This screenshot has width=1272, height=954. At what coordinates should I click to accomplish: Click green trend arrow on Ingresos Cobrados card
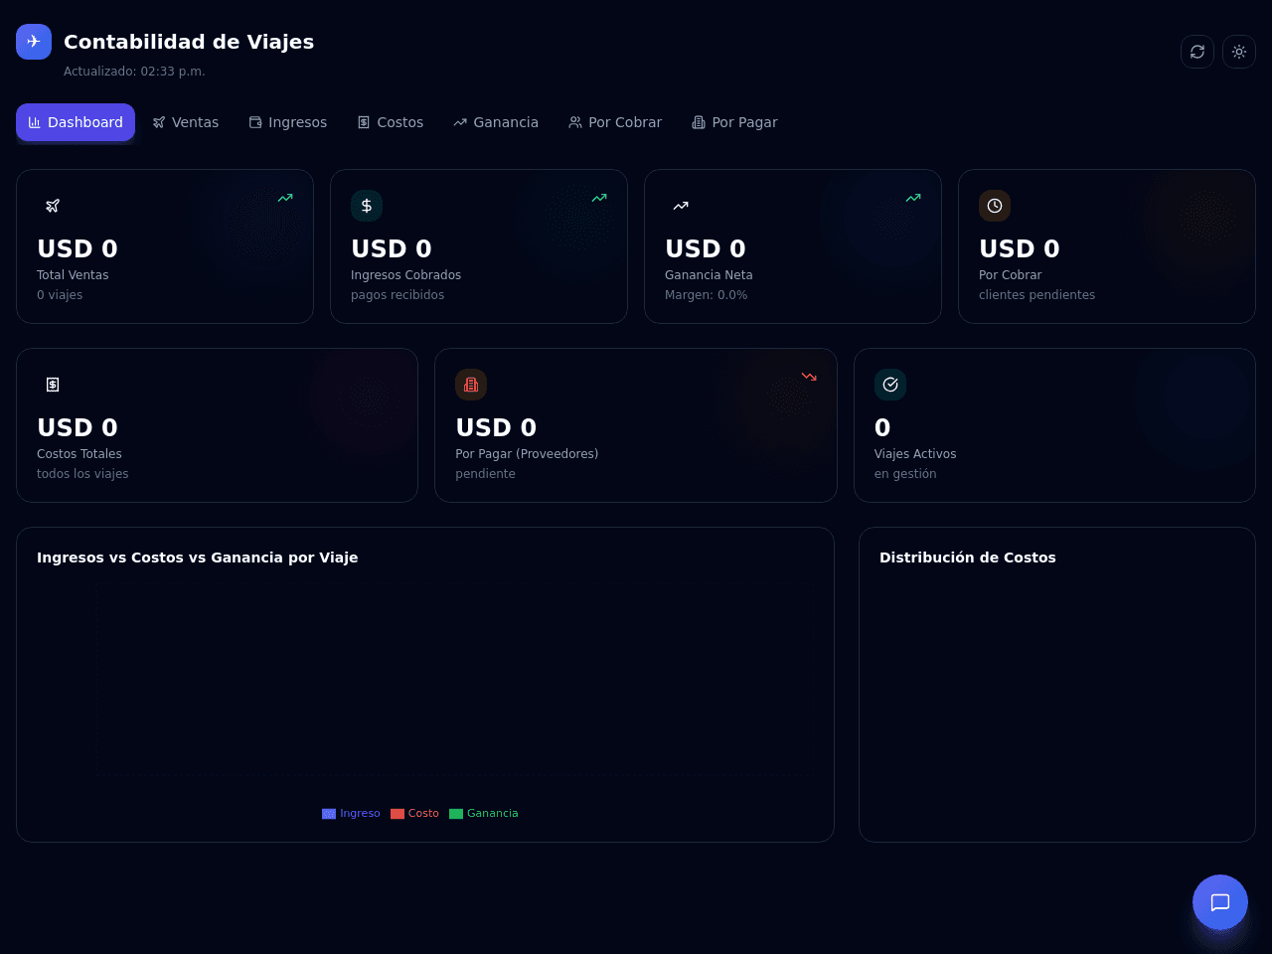599,198
